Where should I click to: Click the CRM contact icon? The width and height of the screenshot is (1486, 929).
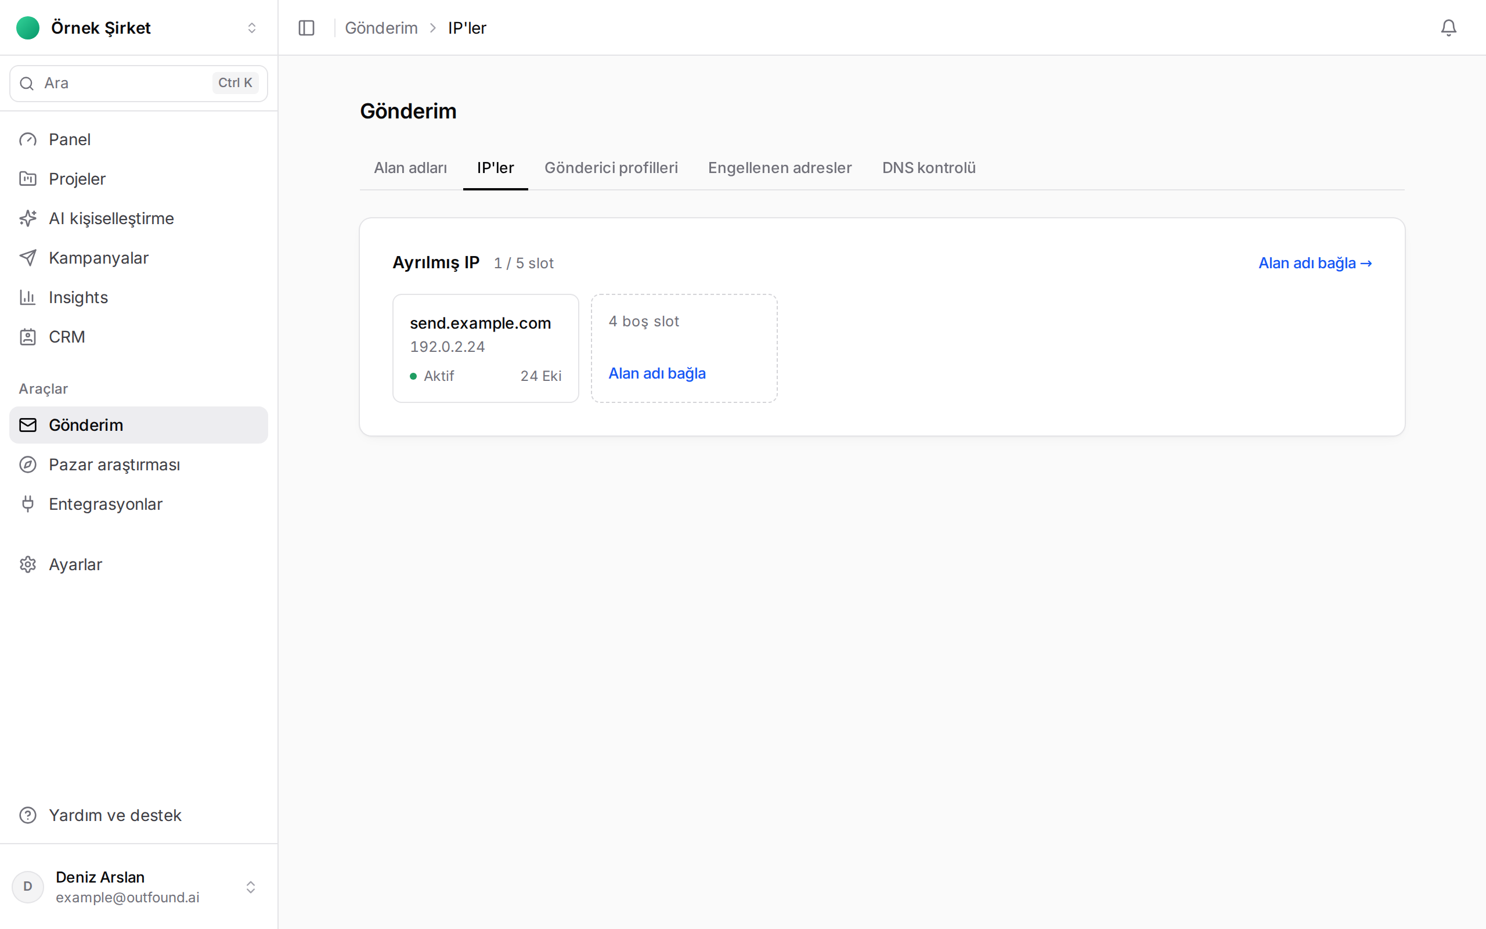pyautogui.click(x=28, y=337)
